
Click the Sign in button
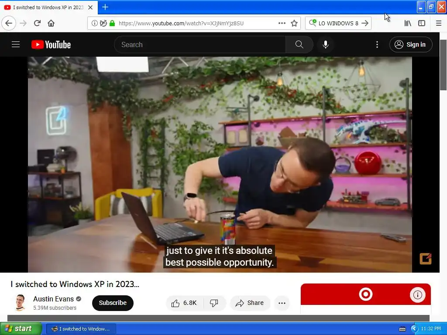[411, 44]
